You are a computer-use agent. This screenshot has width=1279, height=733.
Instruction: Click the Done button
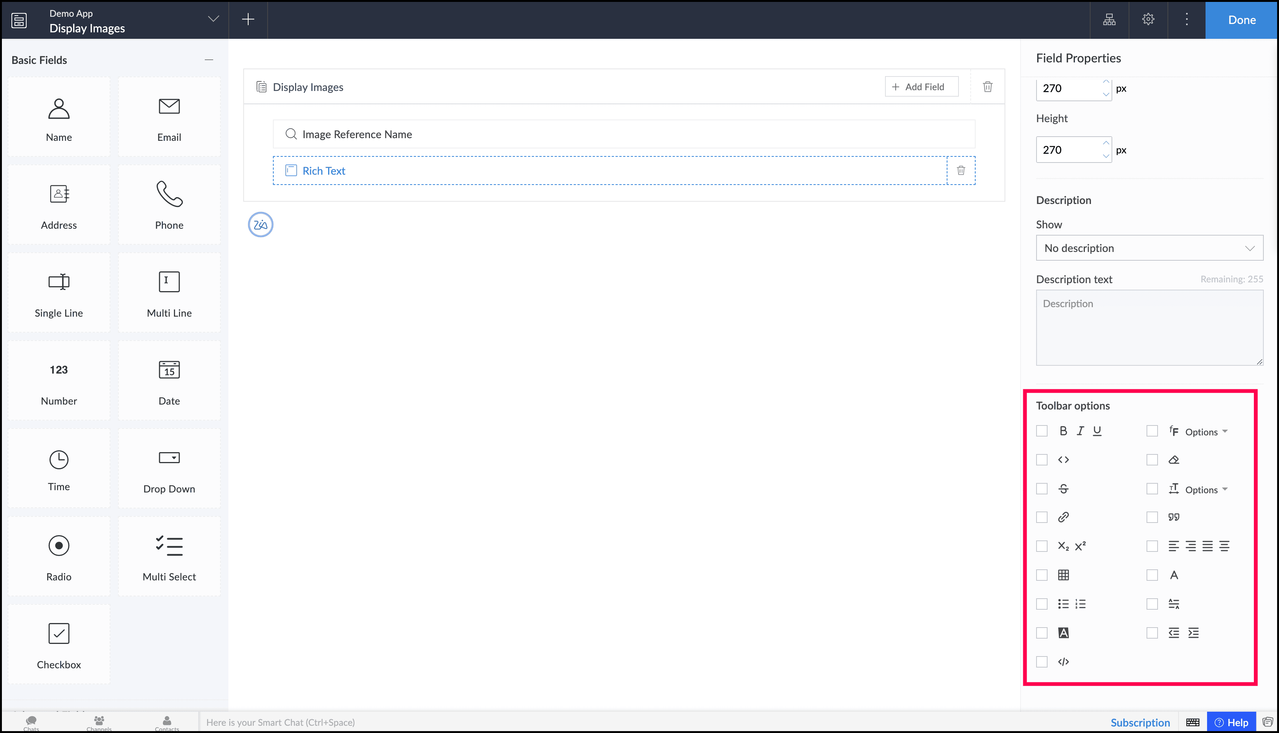pos(1241,20)
